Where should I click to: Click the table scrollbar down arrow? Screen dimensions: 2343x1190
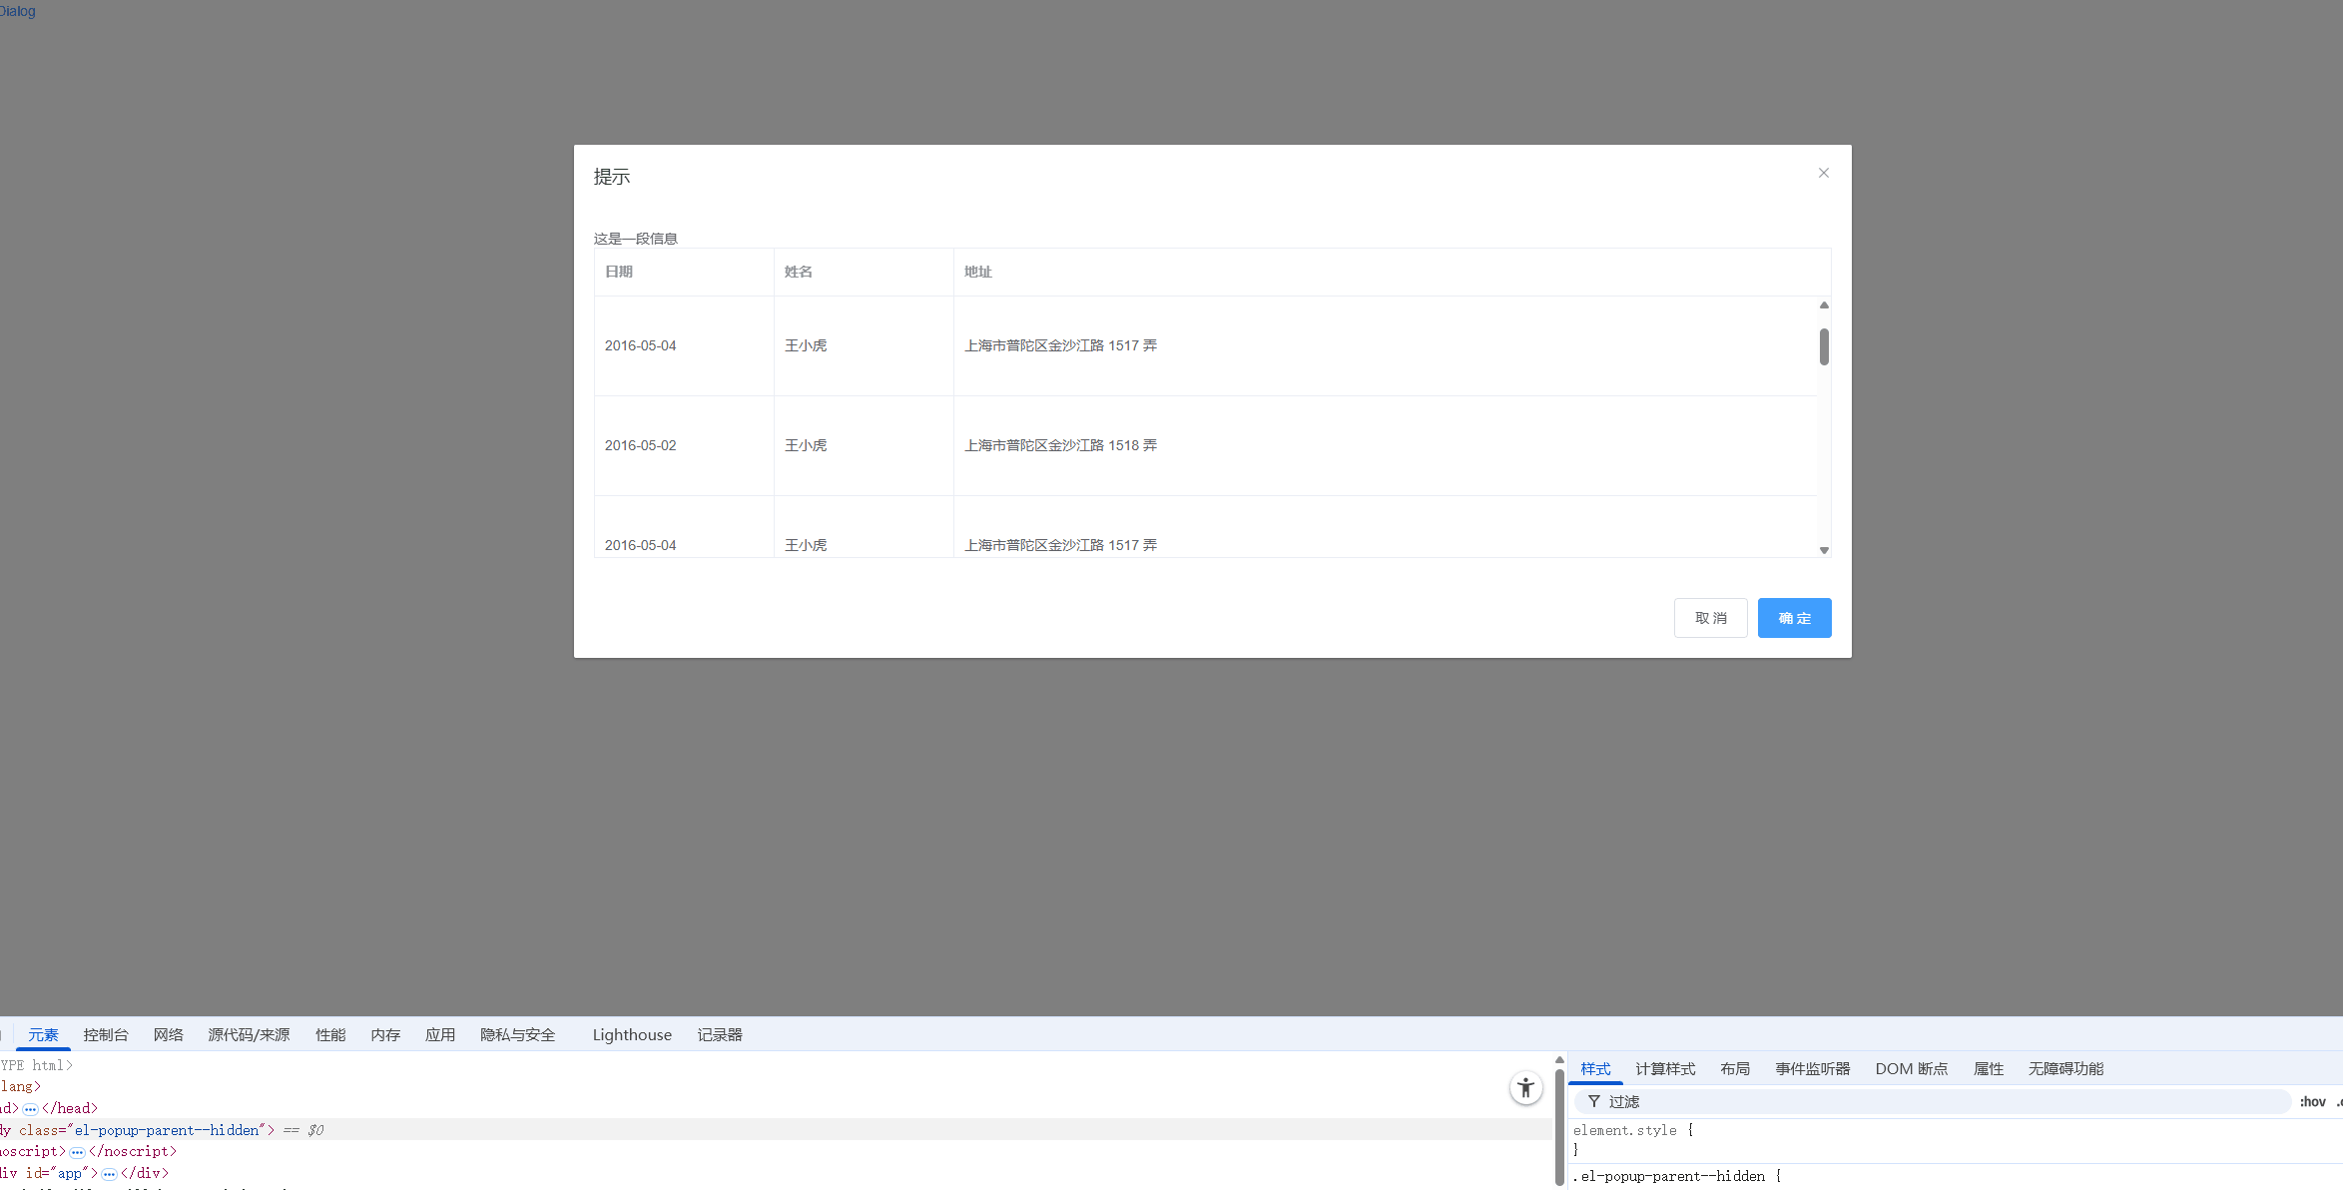[x=1824, y=550]
